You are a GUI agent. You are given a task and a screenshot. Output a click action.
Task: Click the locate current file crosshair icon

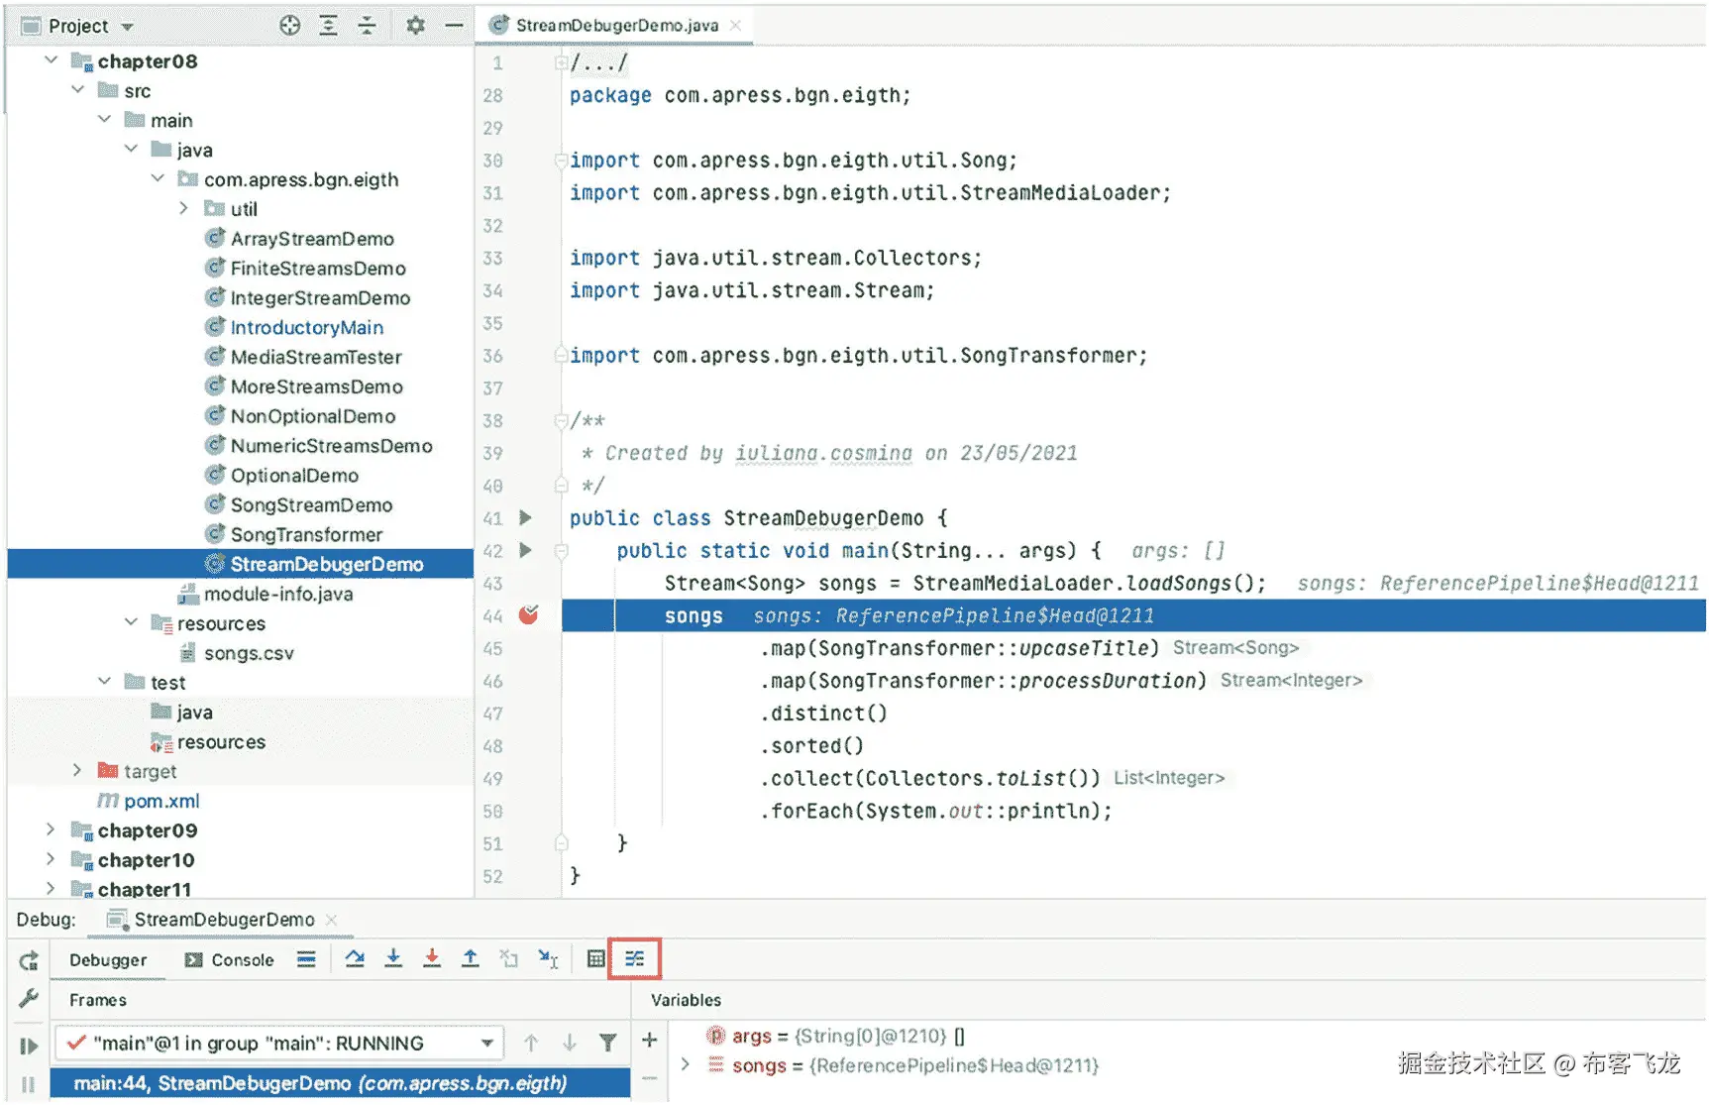289,26
